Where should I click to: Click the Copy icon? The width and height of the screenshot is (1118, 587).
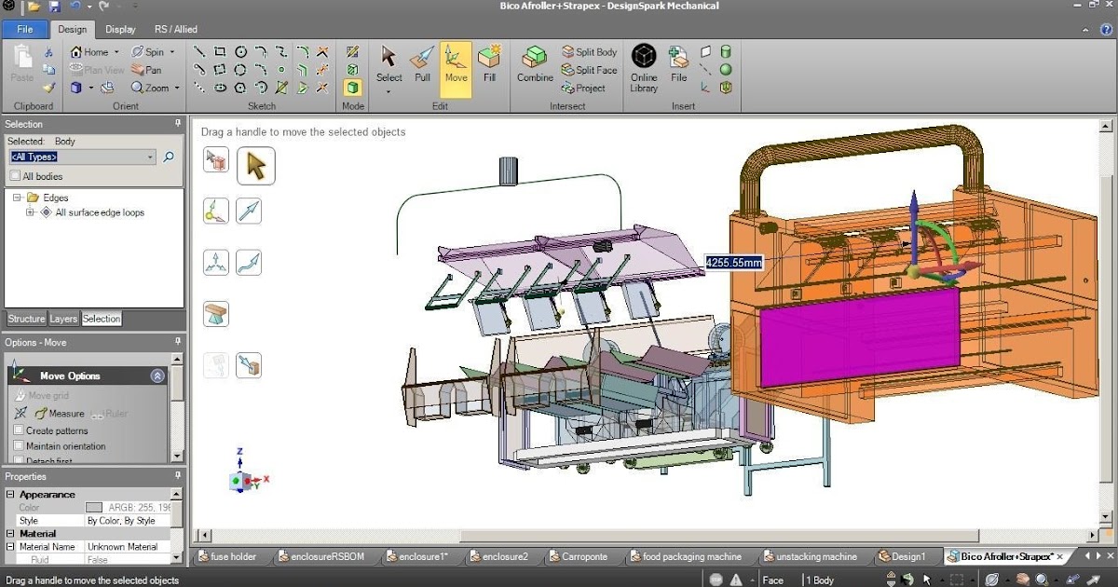coord(49,70)
